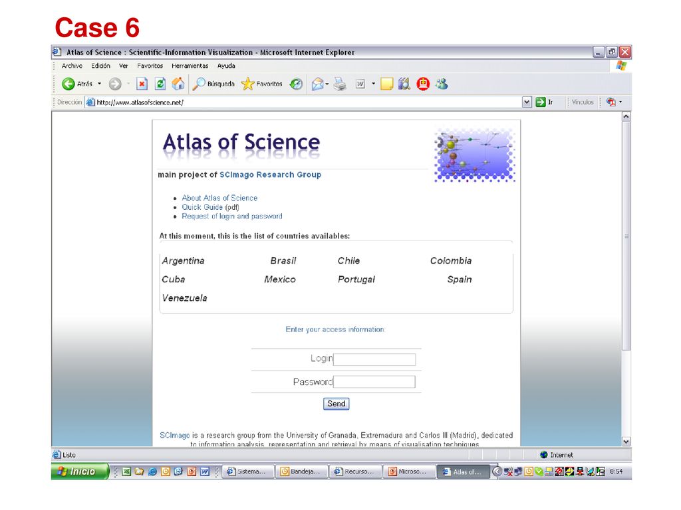This screenshot has height=510, width=681.
Task: Click the grey forward arrow button
Action: [115, 84]
